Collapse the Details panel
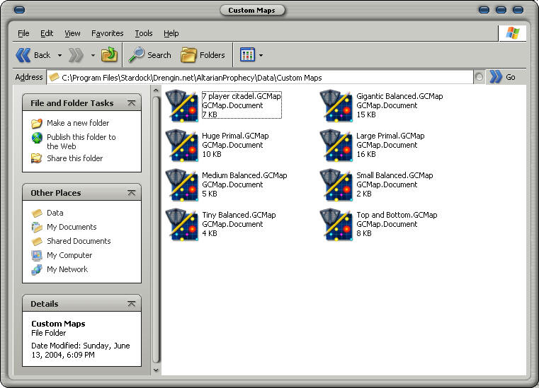This screenshot has width=539, height=388. [131, 304]
